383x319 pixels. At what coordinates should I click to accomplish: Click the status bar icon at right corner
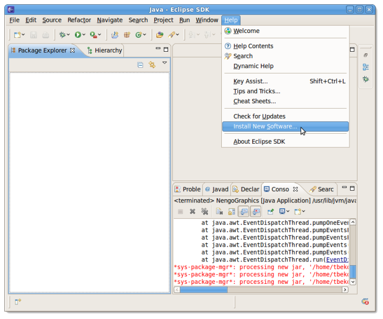click(x=365, y=301)
